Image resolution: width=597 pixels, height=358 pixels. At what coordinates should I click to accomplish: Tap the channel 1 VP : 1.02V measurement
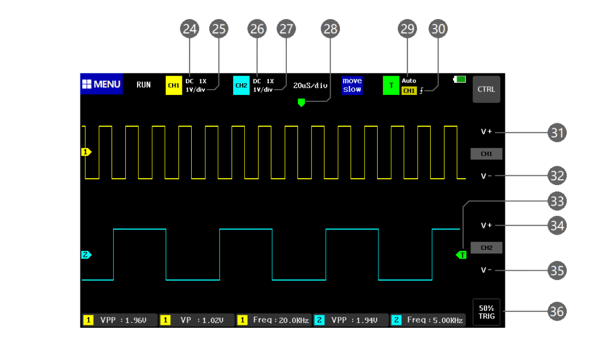[x=196, y=320]
